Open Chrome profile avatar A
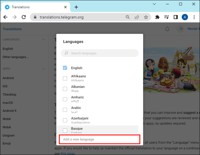Screen dimensions: 200x155 tap(185, 17)
